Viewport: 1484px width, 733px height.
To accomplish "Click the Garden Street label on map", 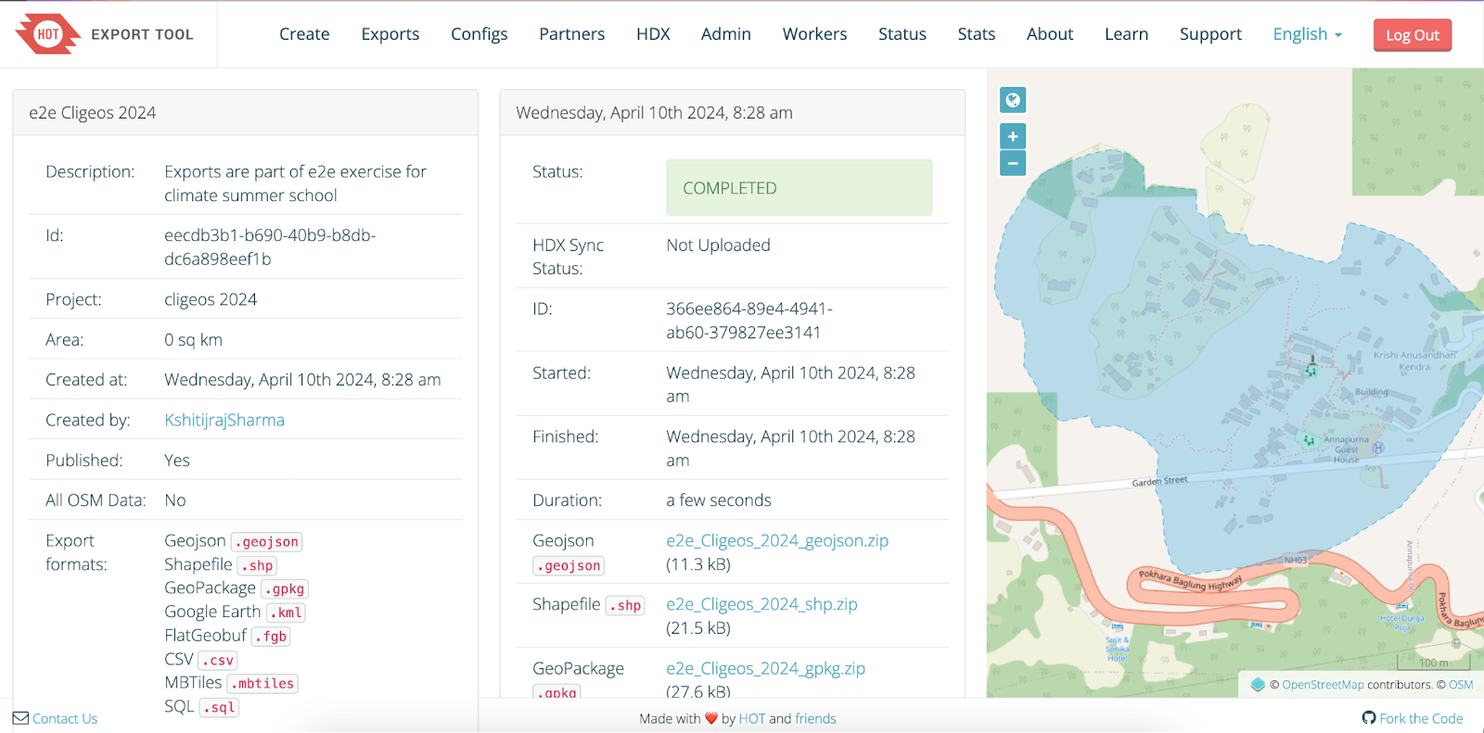I will (1159, 481).
